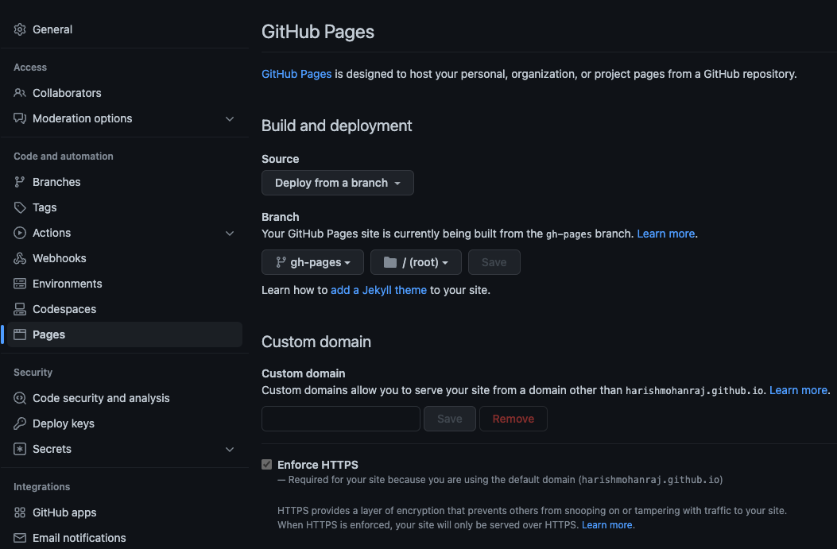Select the Codespaces icon
This screenshot has width=837, height=549.
(19, 308)
